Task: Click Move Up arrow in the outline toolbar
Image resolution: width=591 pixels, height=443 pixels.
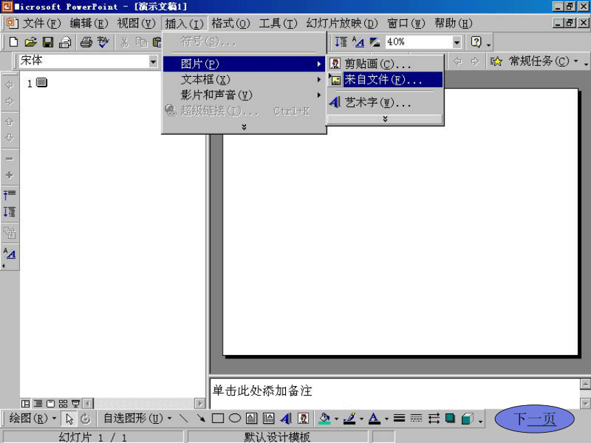Action: click(x=10, y=122)
